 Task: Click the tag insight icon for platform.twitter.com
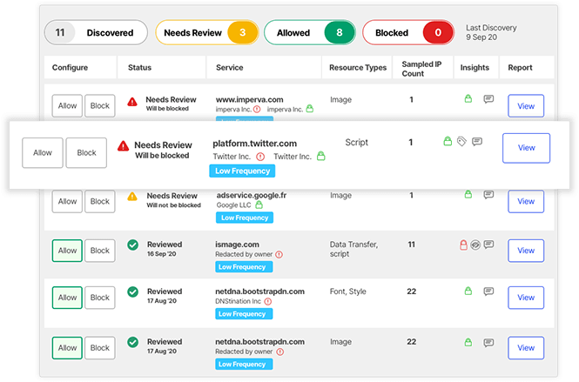[x=461, y=141]
